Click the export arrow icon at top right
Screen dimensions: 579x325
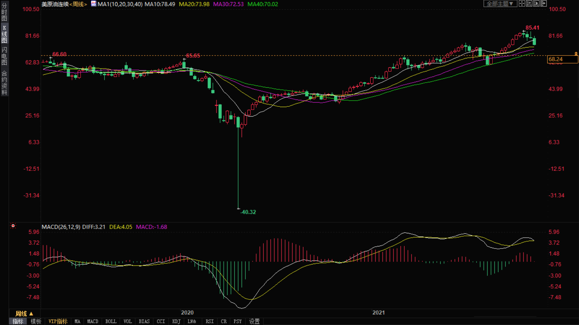tap(544, 4)
